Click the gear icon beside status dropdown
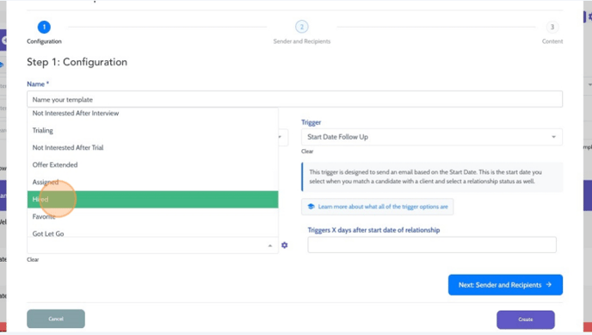 tap(284, 245)
